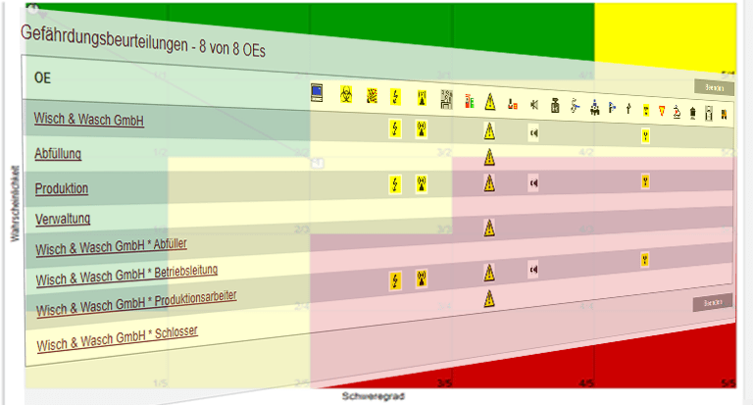The width and height of the screenshot is (753, 405).
Task: Open the Verwaltung link
Action: pyautogui.click(x=63, y=218)
